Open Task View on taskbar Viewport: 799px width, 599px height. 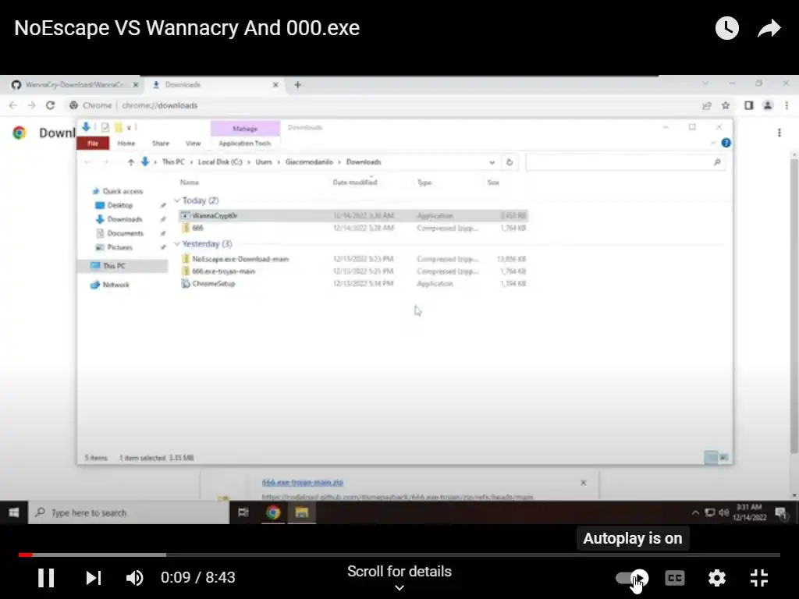(243, 512)
